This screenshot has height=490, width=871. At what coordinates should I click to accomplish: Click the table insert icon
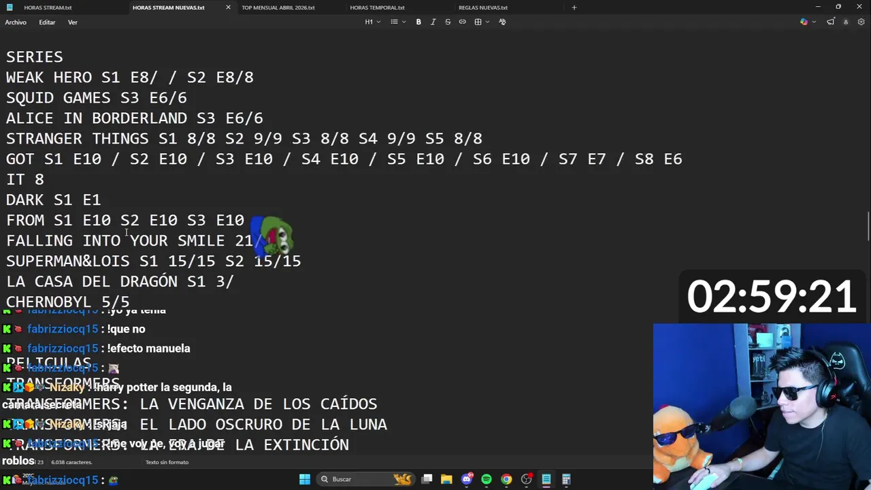pos(478,22)
